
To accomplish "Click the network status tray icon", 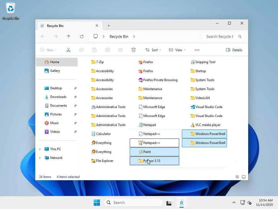I will coord(242,202).
